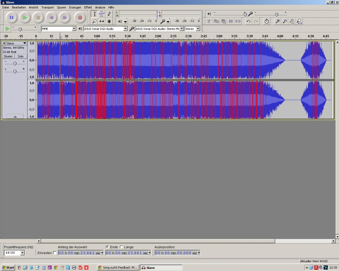This screenshot has height=271, width=339.
Task: Click the Windows Start button
Action: coord(8,268)
